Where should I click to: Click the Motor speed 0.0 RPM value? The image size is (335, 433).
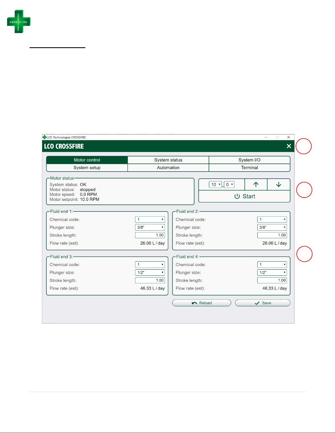pyautogui.click(x=88, y=195)
